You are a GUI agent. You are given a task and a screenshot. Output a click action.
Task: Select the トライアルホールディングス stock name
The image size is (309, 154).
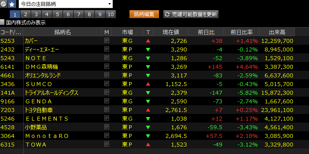coord(52,93)
